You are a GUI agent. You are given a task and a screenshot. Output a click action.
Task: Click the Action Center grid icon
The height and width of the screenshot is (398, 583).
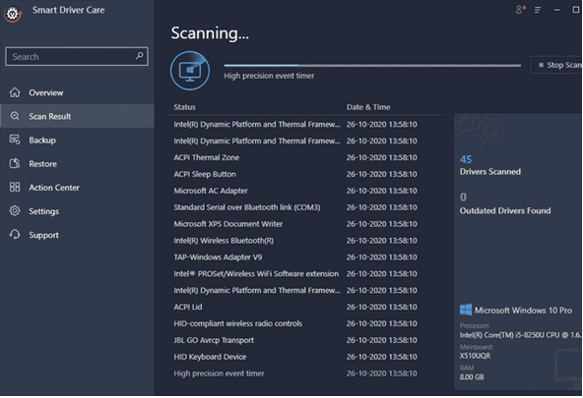(15, 188)
